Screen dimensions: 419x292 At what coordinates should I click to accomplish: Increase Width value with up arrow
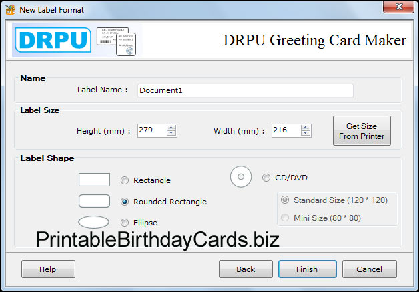tap(305, 128)
